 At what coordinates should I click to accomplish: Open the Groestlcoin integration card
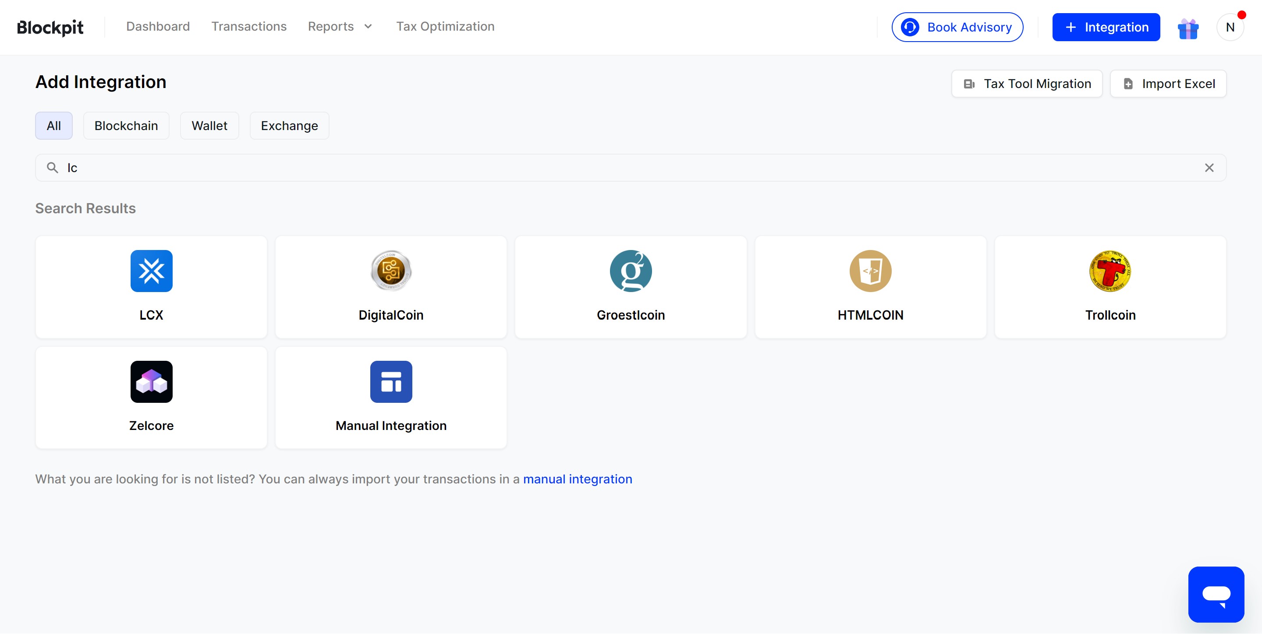point(631,287)
